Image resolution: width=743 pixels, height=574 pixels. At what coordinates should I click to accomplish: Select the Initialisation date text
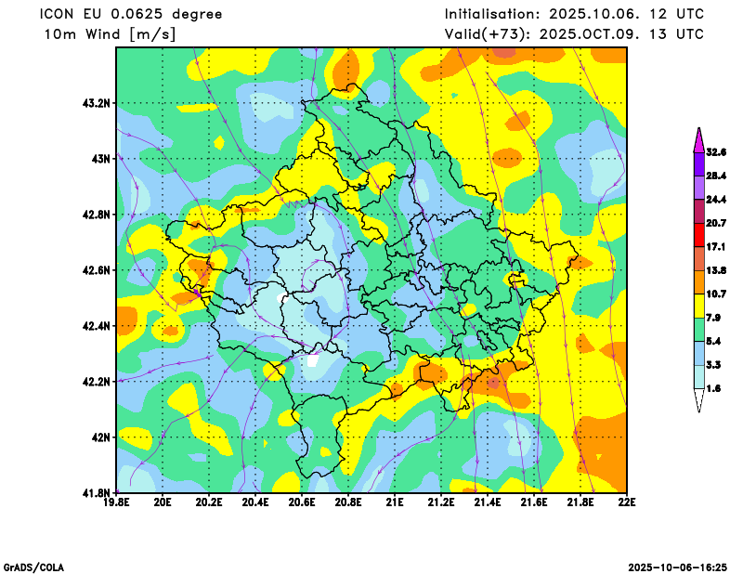[x=574, y=14]
